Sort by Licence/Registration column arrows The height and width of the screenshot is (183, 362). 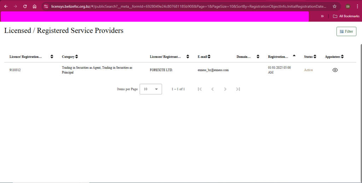pyautogui.click(x=52, y=57)
